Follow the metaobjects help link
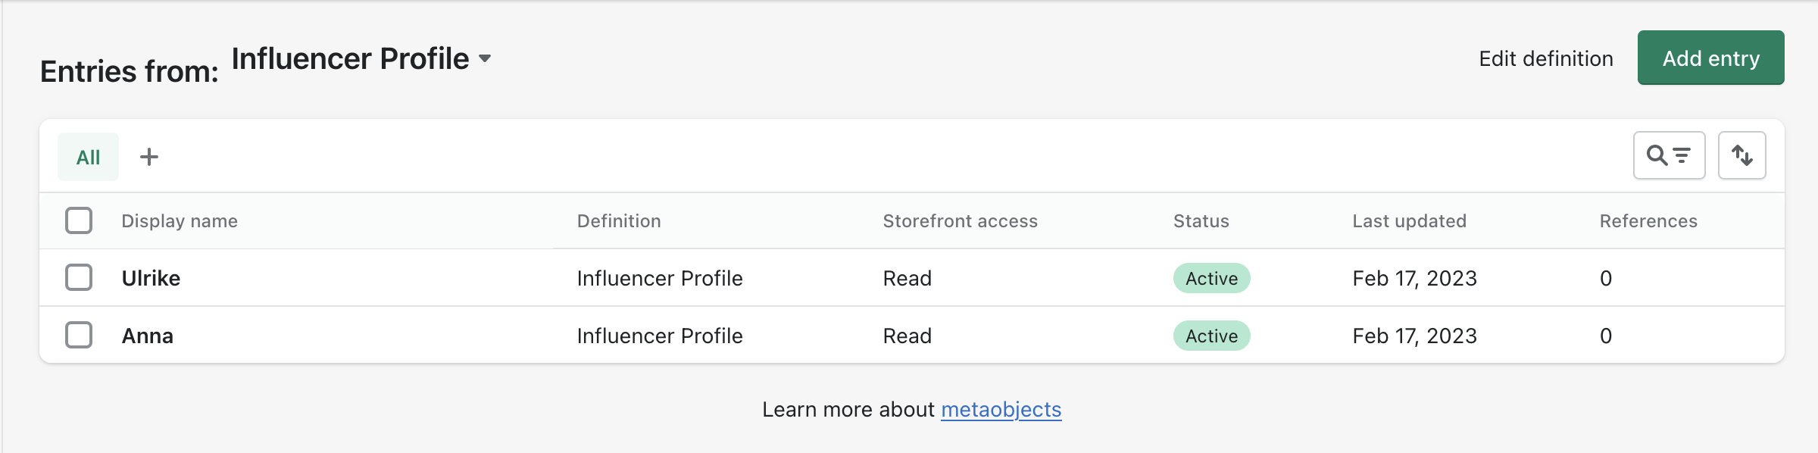Screen dimensions: 1818x453 tap(1001, 410)
